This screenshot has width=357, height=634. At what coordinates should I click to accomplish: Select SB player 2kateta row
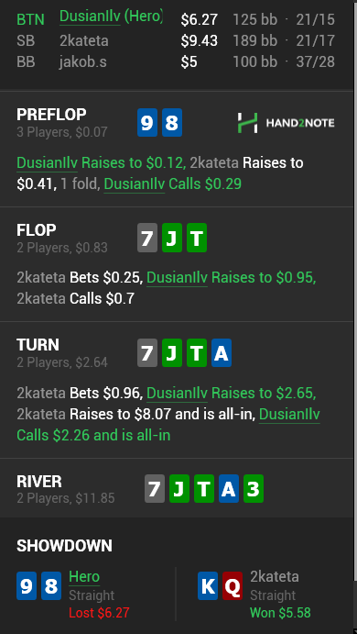176,41
